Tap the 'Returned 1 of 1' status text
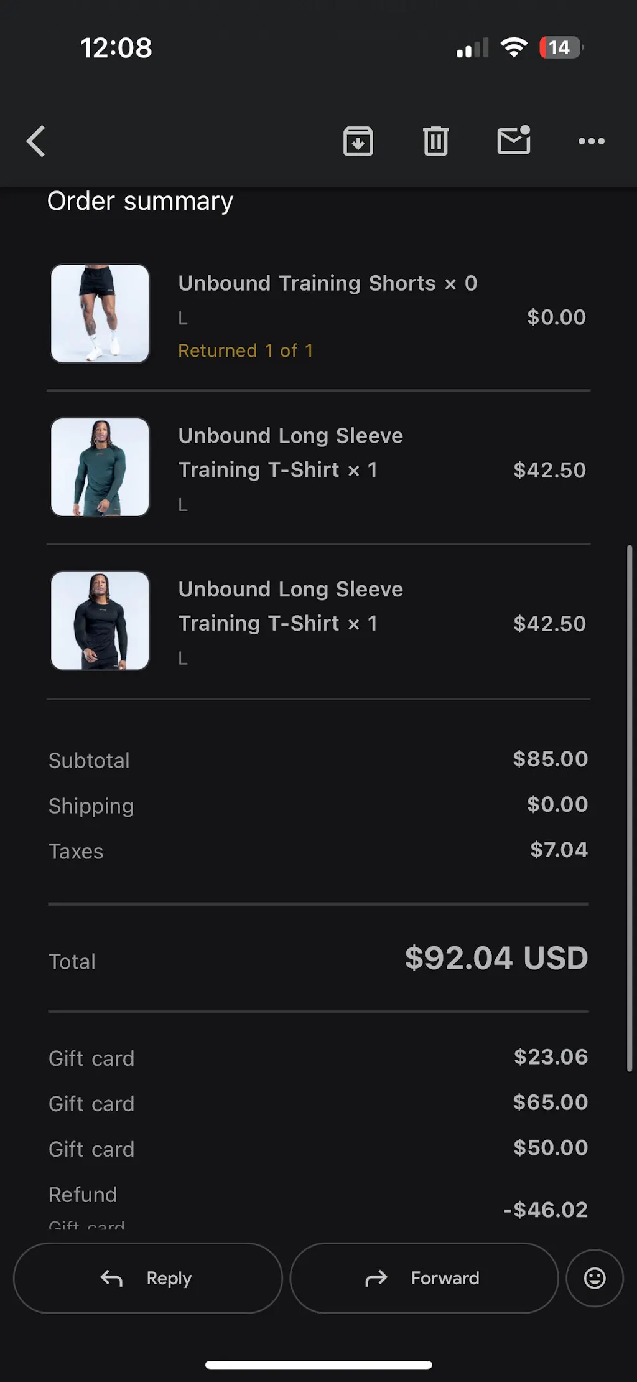Screen dimensions: 637x1382 [x=246, y=350]
